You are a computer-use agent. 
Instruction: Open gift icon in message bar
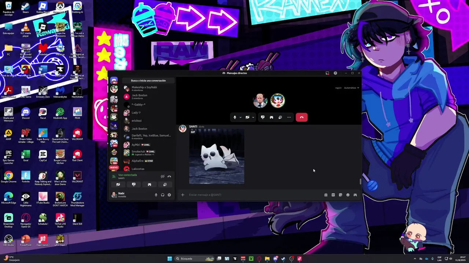(x=326, y=195)
